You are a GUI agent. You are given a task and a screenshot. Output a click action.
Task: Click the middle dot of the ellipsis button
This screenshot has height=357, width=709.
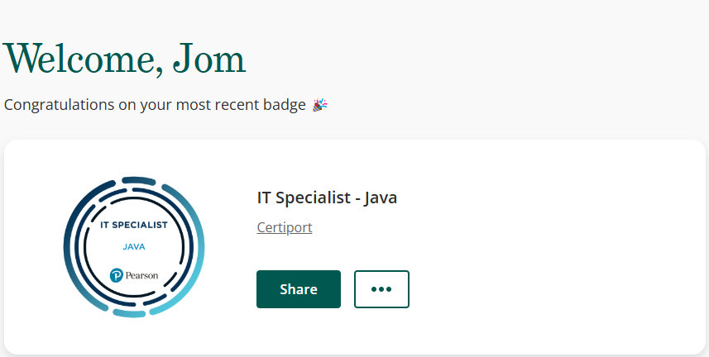[381, 289]
